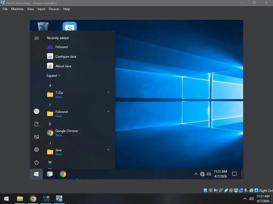Click the F letter header in app list
The width and height of the screenshot is (273, 204).
[50, 105]
